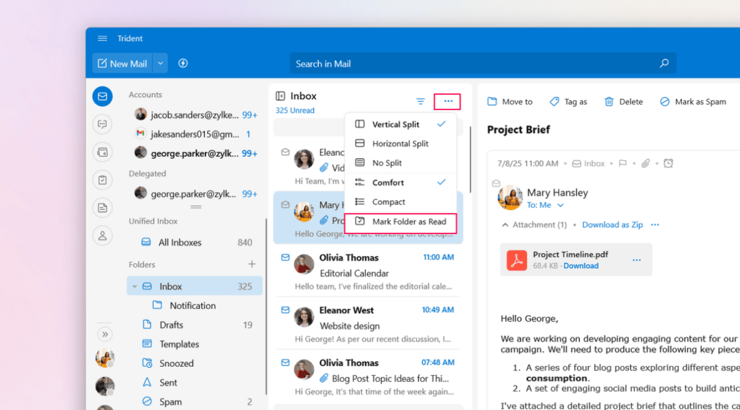
Task: Select No Split from the menu
Action: tap(400, 162)
